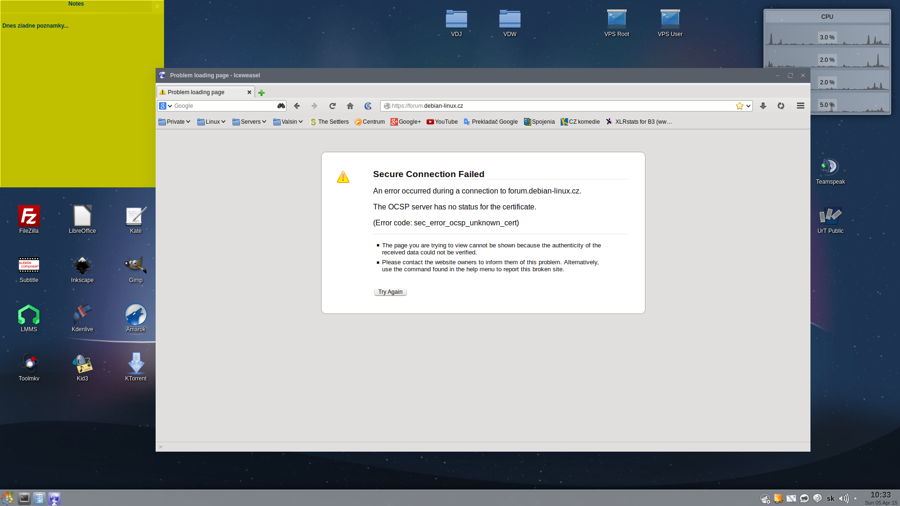Open the YouTube bookmark

442,122
